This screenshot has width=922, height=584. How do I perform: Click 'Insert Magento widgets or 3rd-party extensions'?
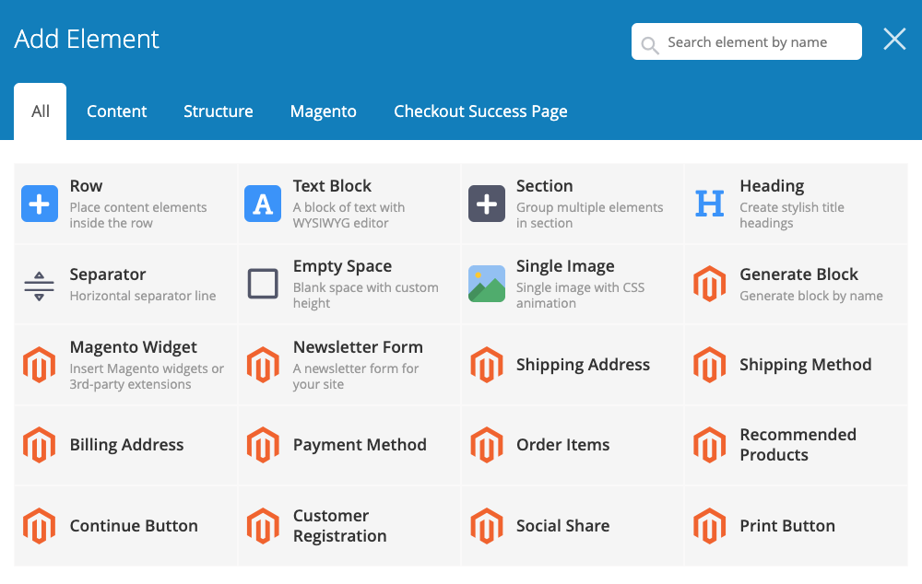click(147, 377)
